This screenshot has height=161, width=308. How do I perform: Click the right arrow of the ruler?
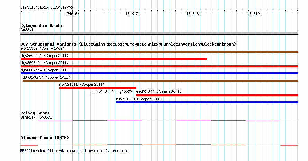297,11
